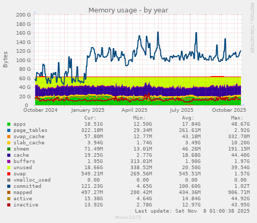Click committed current value 121.23G
Screen dimensions: 257x223
pos(92,186)
